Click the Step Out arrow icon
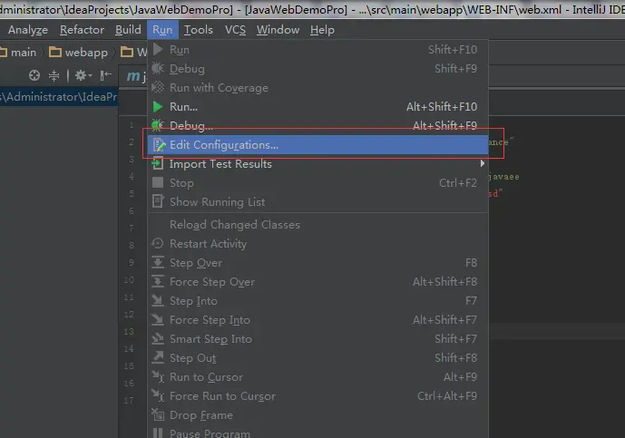 tap(158, 357)
